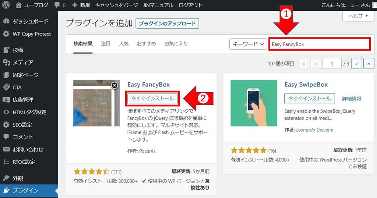Go to next page of plugin results
The height and width of the screenshot is (198, 377).
(356, 63)
